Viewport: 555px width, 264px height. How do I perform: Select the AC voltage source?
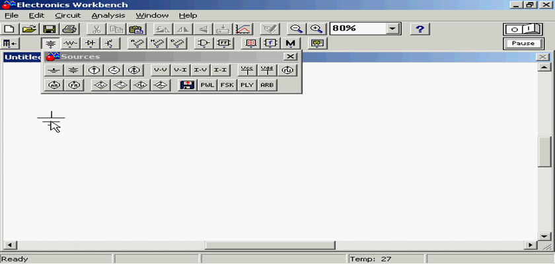click(x=114, y=71)
